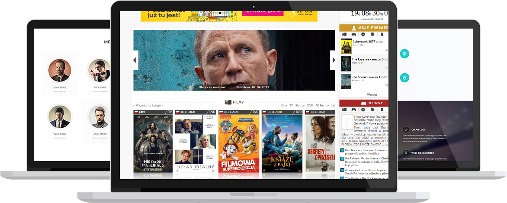Click the NEWSY header
Image resolution: width=507 pixels, height=203 pixels.
[364, 103]
